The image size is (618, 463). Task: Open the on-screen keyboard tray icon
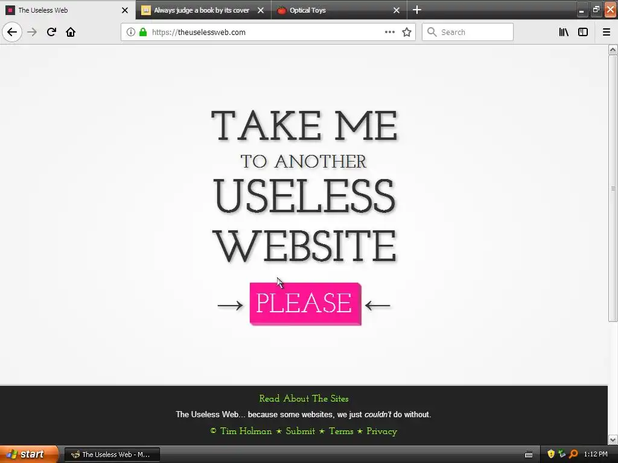[x=529, y=455]
